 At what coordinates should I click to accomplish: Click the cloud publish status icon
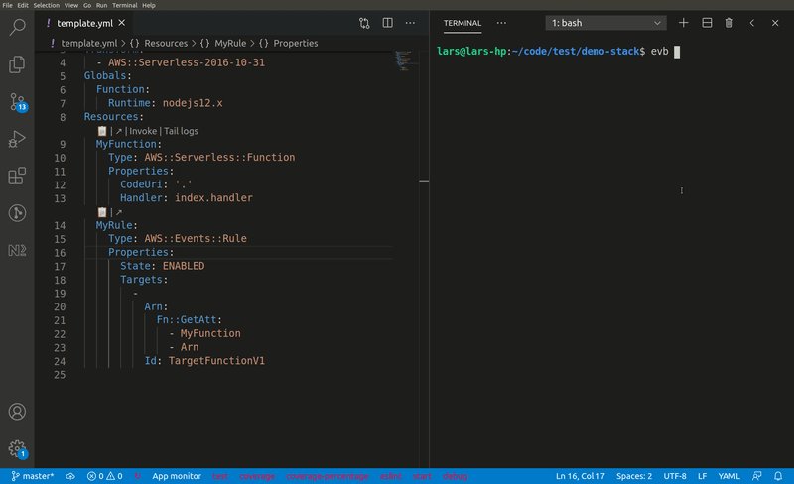pos(70,476)
